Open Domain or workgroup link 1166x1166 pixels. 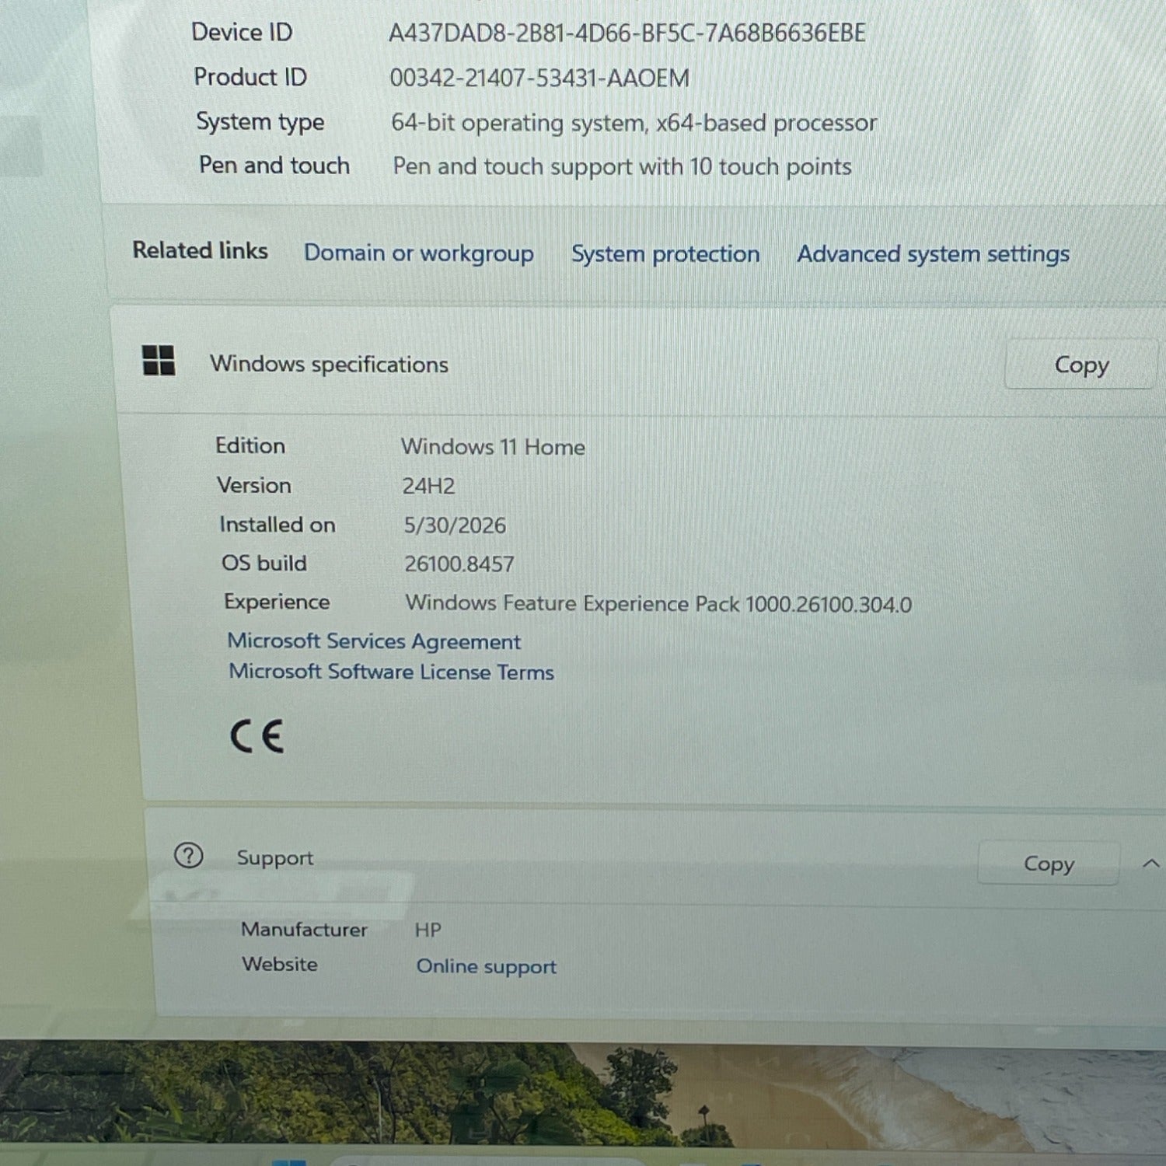[418, 253]
